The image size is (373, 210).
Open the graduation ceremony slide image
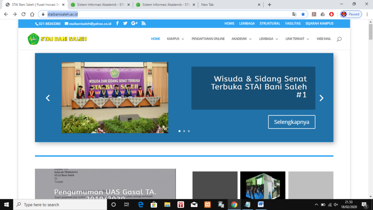(x=115, y=98)
